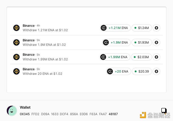Select the +1.99M ENA token pill
173x121 pixels.
pyautogui.click(x=115, y=57)
